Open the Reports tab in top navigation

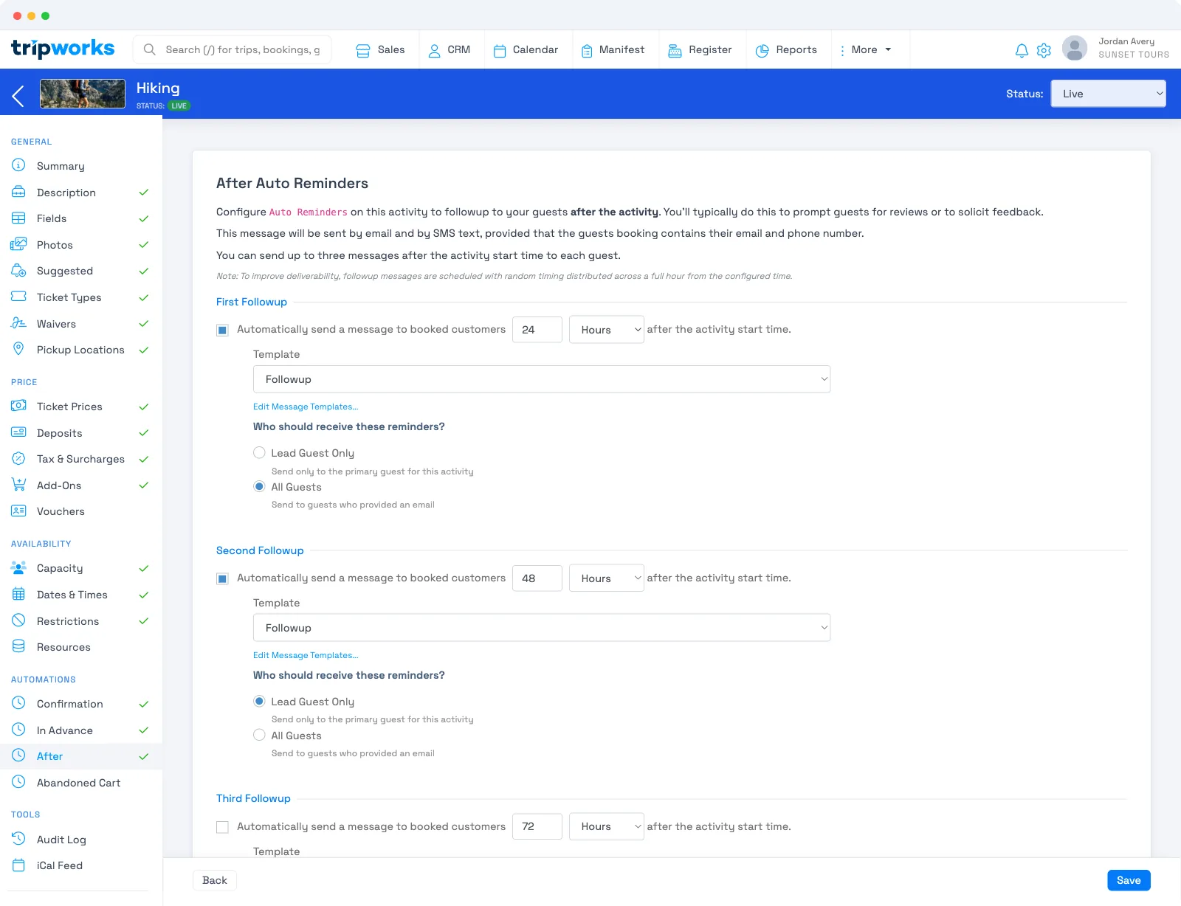coord(786,49)
